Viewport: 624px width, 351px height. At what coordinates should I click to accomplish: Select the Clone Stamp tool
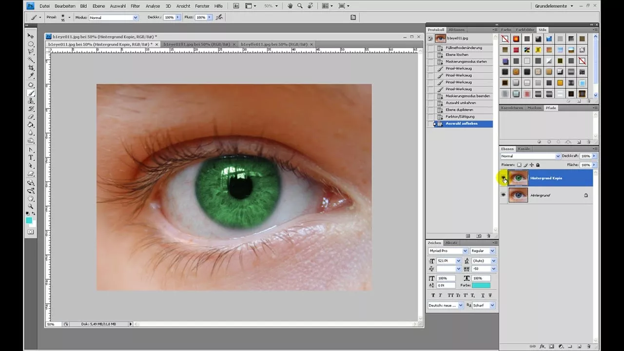click(31, 100)
